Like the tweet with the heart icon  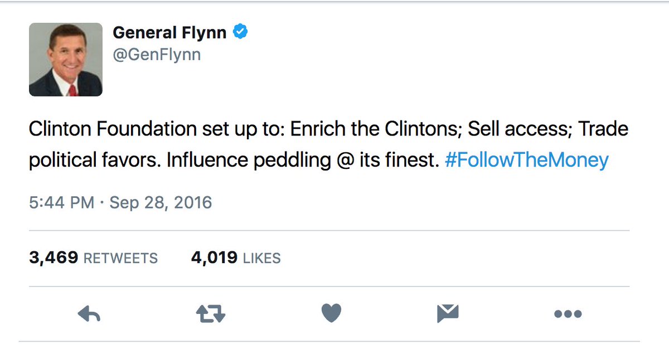tap(331, 314)
